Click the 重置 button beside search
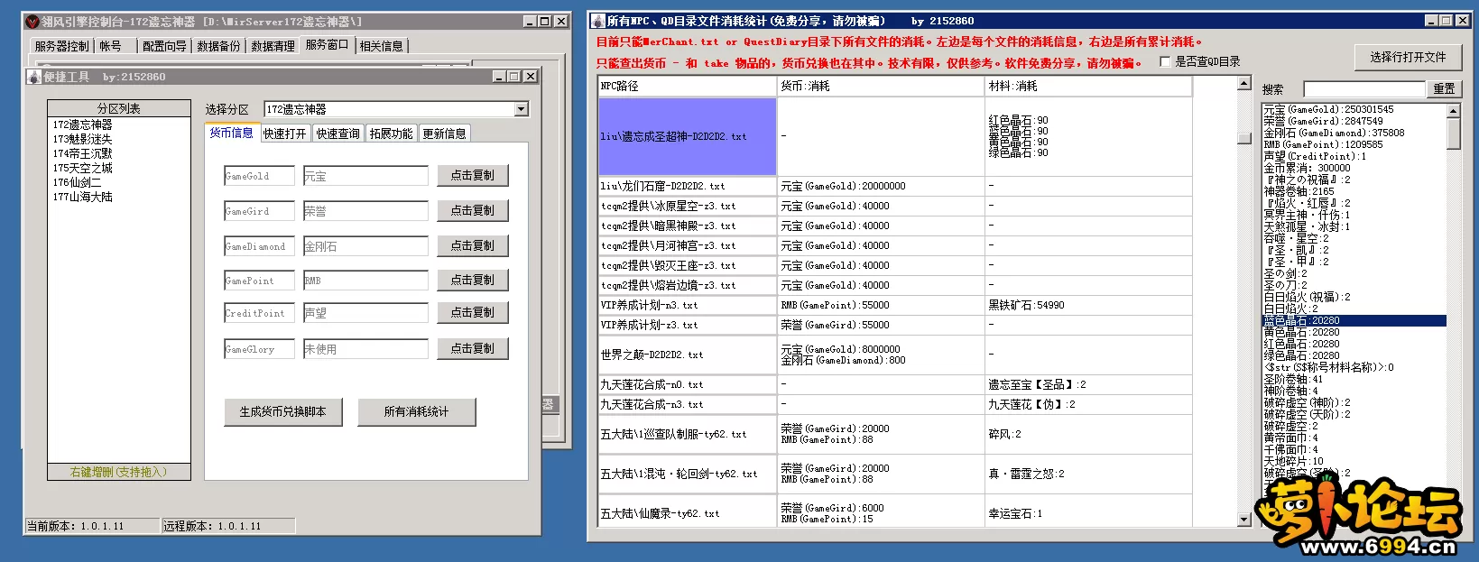 1444,88
